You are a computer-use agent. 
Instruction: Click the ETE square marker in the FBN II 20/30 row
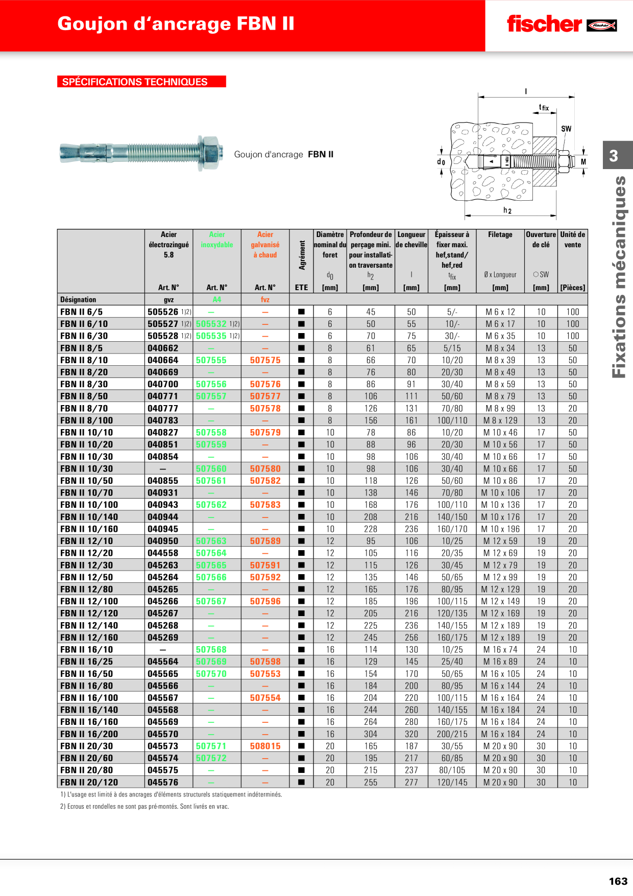(x=301, y=746)
